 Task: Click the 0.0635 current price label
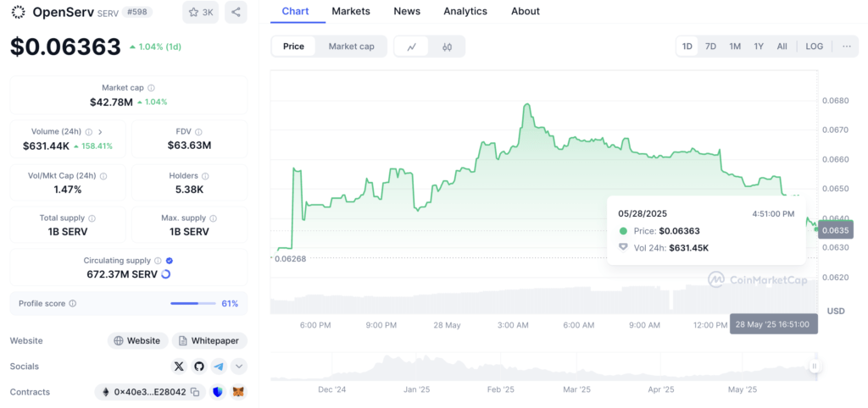pos(835,229)
